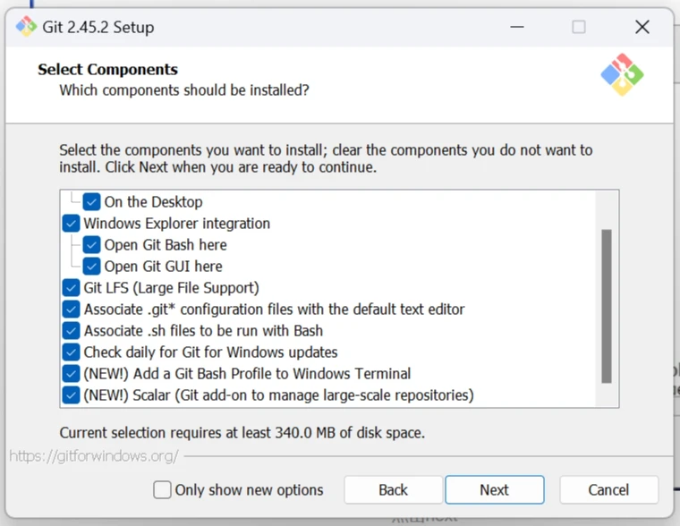Uncheck the On the Desktop checkbox
Image resolution: width=680 pixels, height=526 pixels.
click(92, 202)
